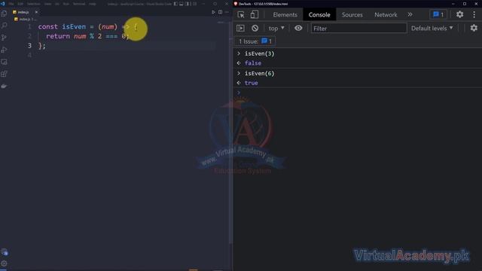The height and width of the screenshot is (271, 482).
Task: Activate DevTools inspect element picker
Action: (241, 15)
